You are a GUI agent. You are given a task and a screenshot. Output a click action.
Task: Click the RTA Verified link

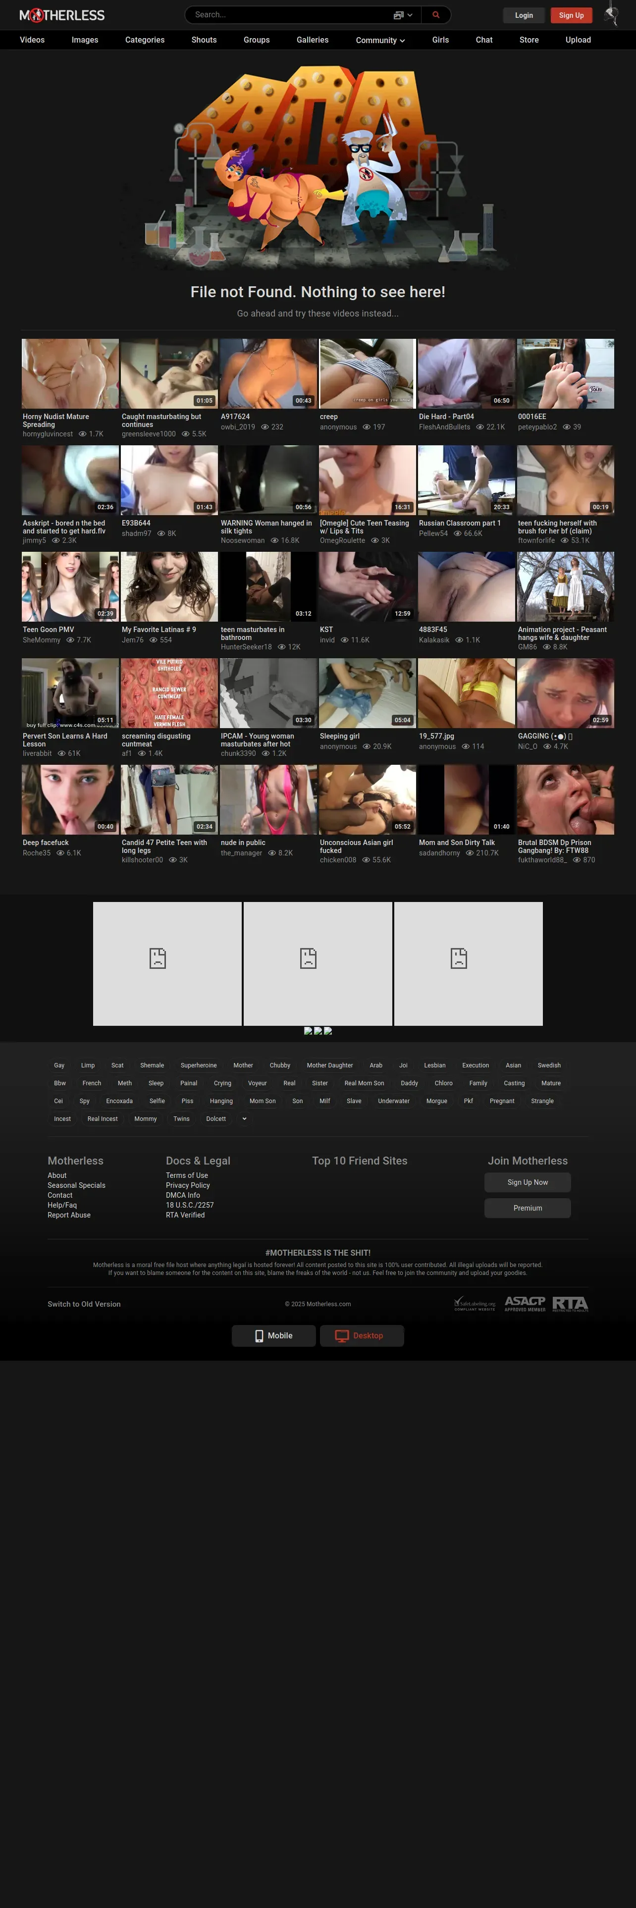[x=185, y=1215]
